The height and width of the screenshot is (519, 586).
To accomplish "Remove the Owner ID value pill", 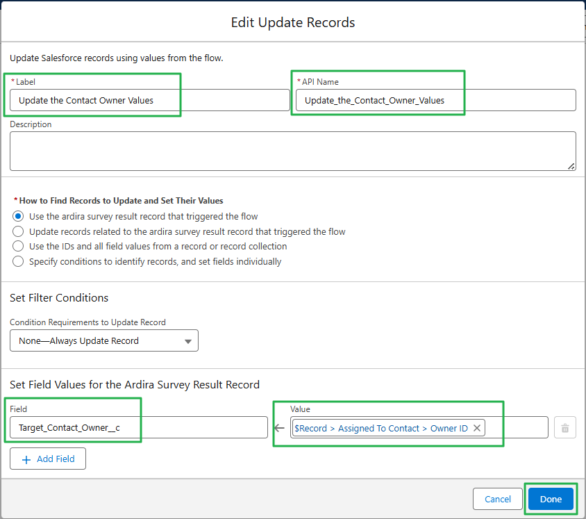I will (477, 428).
